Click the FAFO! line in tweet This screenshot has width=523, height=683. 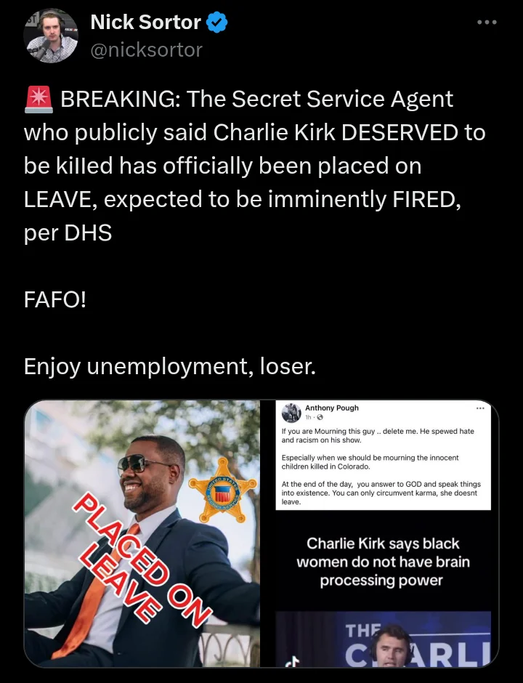(55, 299)
